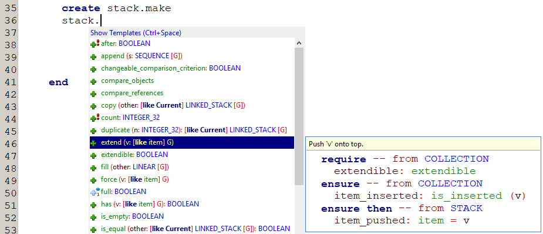The image size is (543, 234).
Task: Click the green plus icon beside 'append'
Action: point(93,57)
